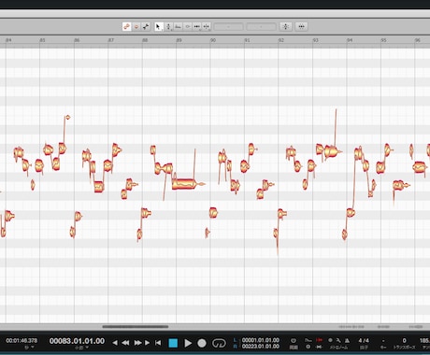The width and height of the screenshot is (430, 355).
Task: Open metronome setup wrench icon
Action: (x=338, y=340)
